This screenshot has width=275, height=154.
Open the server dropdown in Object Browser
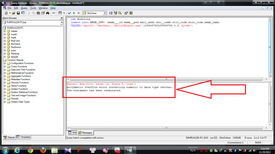click(62, 23)
